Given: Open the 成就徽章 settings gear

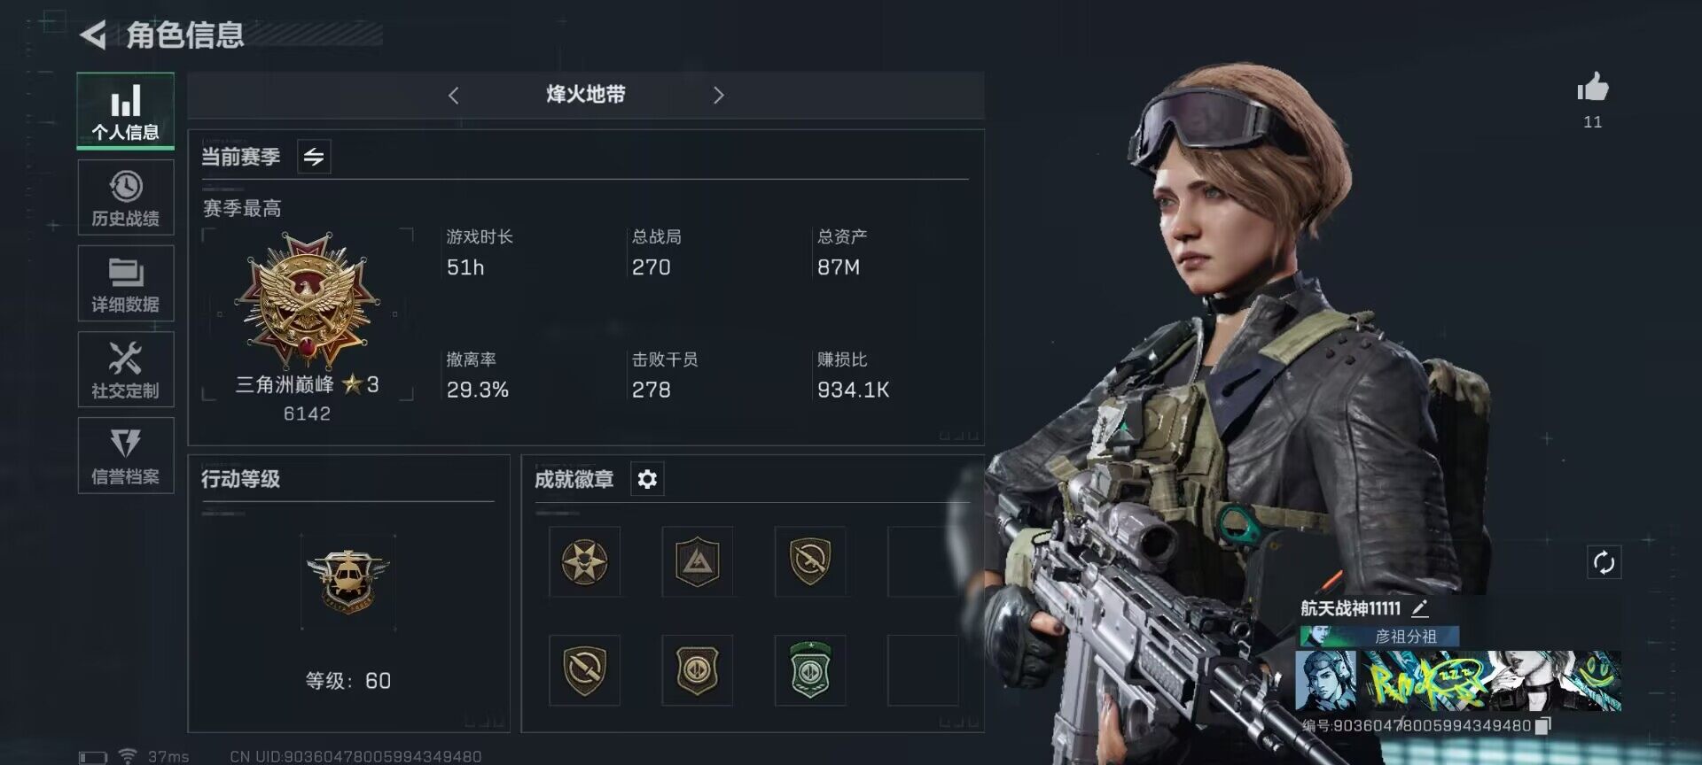Looking at the screenshot, I should (647, 479).
